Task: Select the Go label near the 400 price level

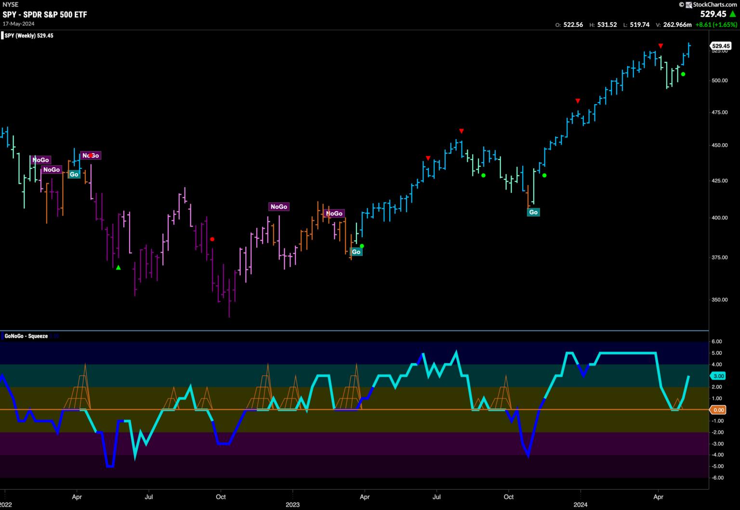Action: [533, 212]
